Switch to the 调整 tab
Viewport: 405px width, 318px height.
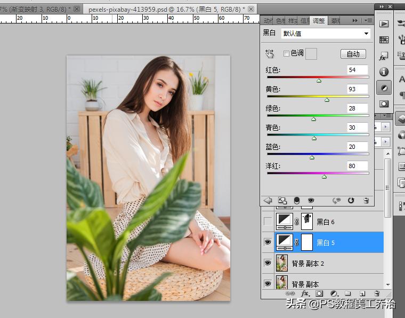coord(319,21)
